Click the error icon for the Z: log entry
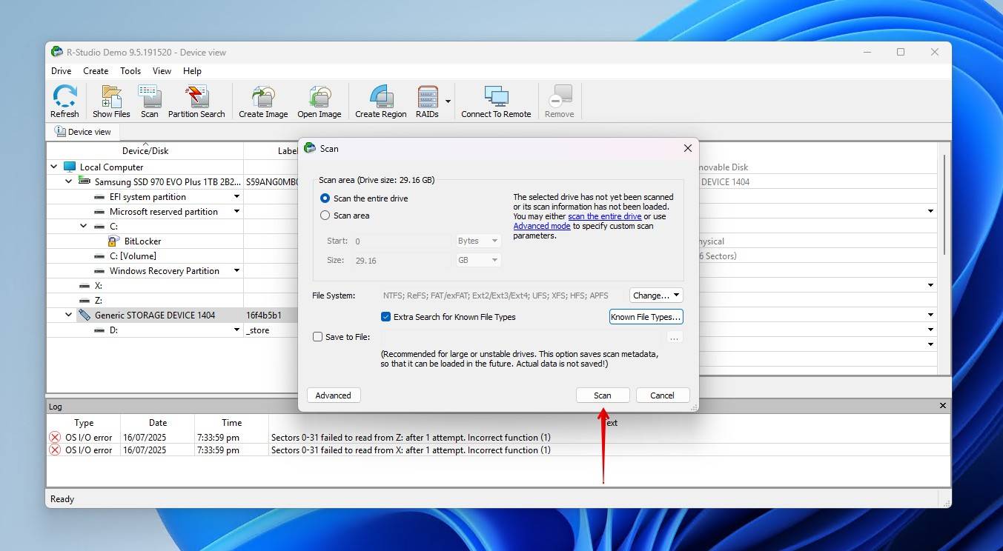 [x=55, y=437]
